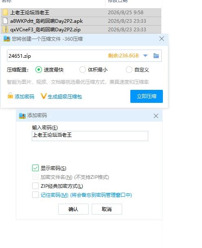Uncheck the 显示密码(S) checkbox
The width and height of the screenshot is (202, 248).
pyautogui.click(x=35, y=168)
